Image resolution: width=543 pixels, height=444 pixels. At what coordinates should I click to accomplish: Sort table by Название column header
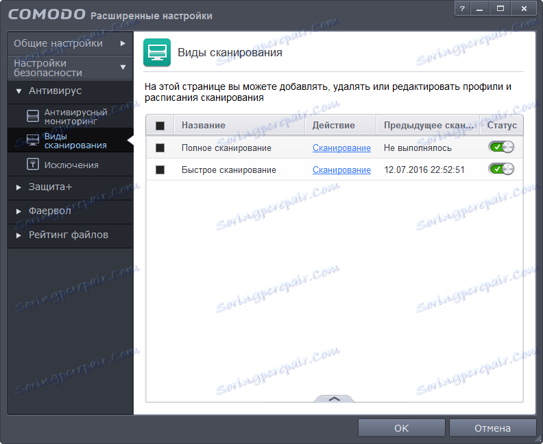point(239,125)
